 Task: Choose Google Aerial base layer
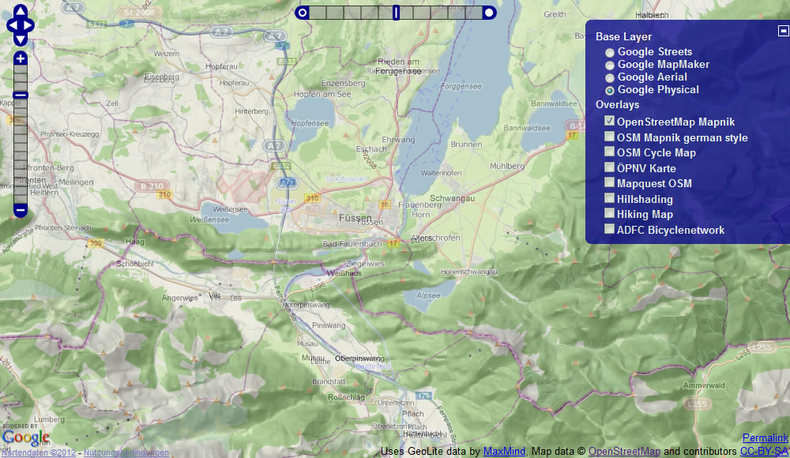(x=610, y=77)
